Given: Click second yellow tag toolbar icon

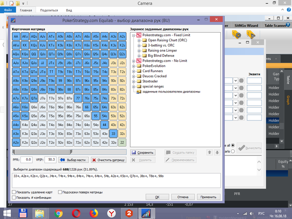Looking at the screenshot, I should 251,35.
